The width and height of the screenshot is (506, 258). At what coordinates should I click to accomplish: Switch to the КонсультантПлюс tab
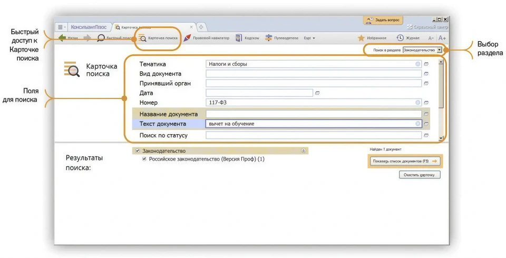(89, 27)
